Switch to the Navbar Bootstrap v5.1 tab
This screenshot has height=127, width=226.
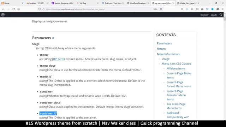(x=63, y=3)
